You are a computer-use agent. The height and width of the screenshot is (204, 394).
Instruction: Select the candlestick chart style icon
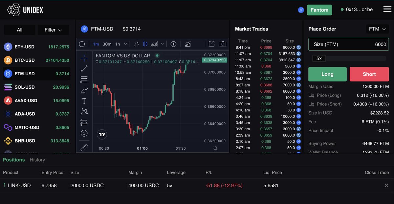pyautogui.click(x=145, y=44)
